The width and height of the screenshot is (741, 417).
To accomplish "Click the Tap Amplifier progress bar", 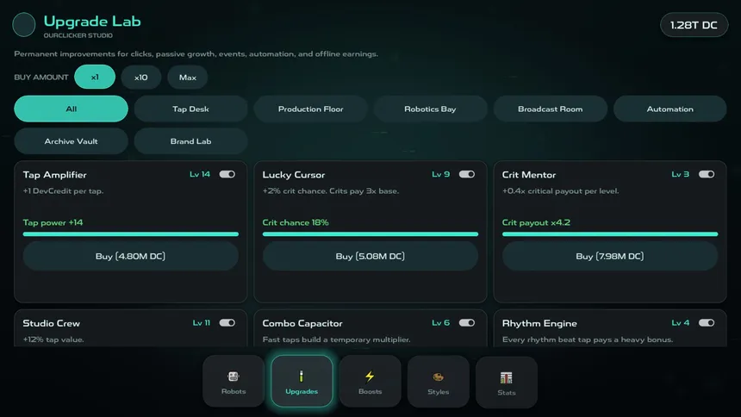I will [130, 234].
